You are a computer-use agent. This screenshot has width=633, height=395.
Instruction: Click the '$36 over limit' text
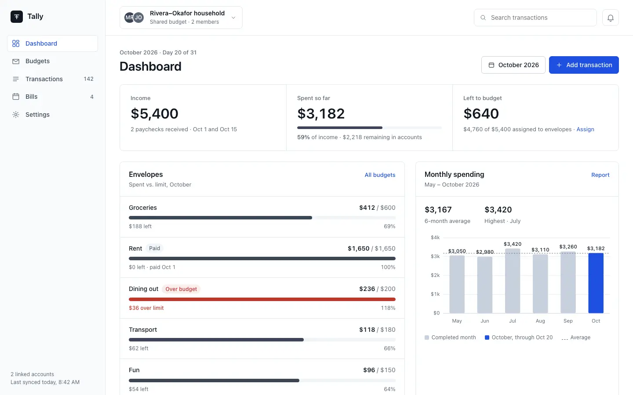click(x=146, y=308)
